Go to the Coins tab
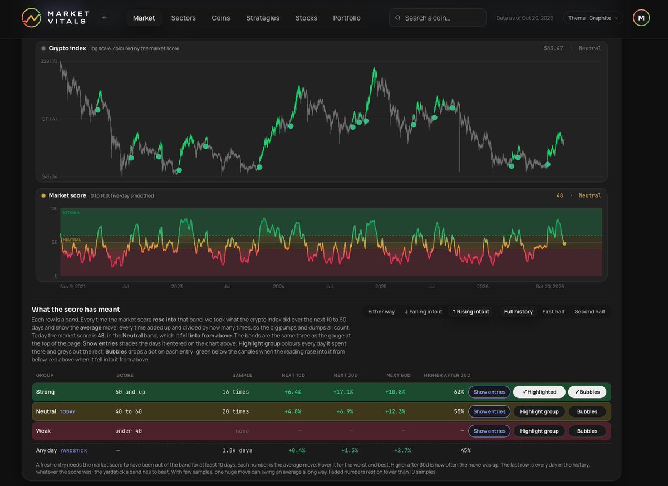This screenshot has width=668, height=486. 220,18
